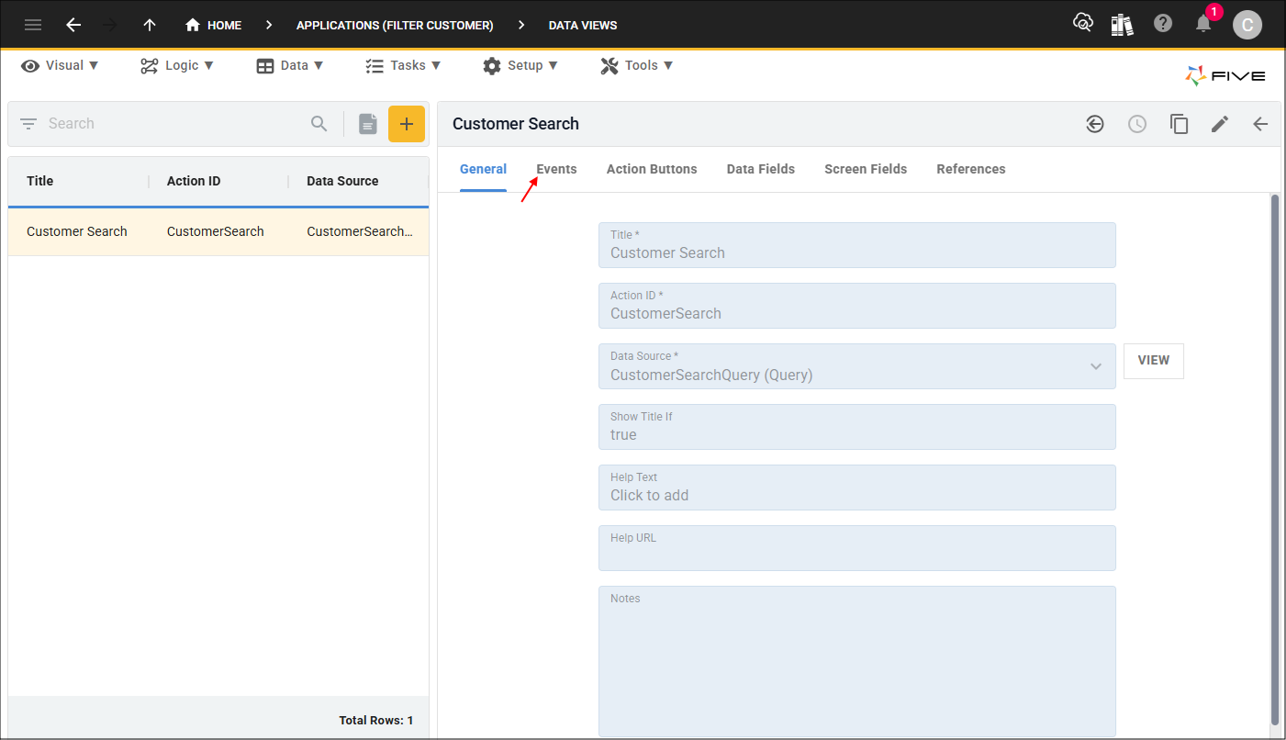1286x740 pixels.
Task: View the notifications bell
Action: (1203, 24)
